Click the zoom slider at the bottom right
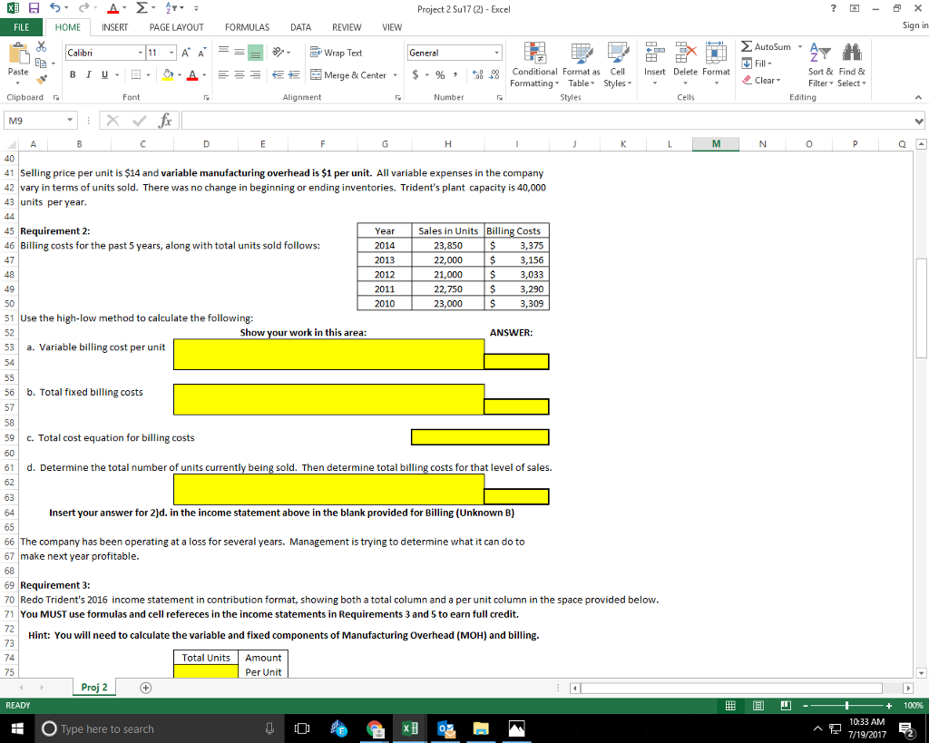Image resolution: width=929 pixels, height=743 pixels. [x=846, y=704]
